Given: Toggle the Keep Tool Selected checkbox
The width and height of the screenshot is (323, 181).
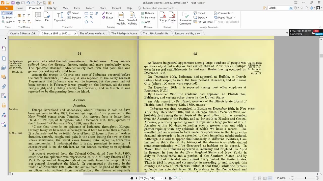Looking at the screenshot, I should pos(226,22).
